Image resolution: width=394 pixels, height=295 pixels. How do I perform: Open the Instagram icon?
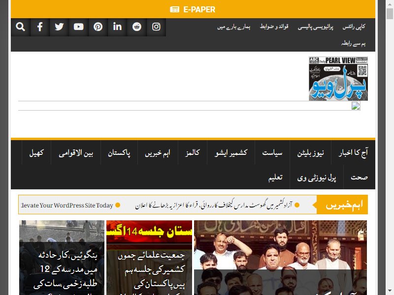click(x=156, y=27)
